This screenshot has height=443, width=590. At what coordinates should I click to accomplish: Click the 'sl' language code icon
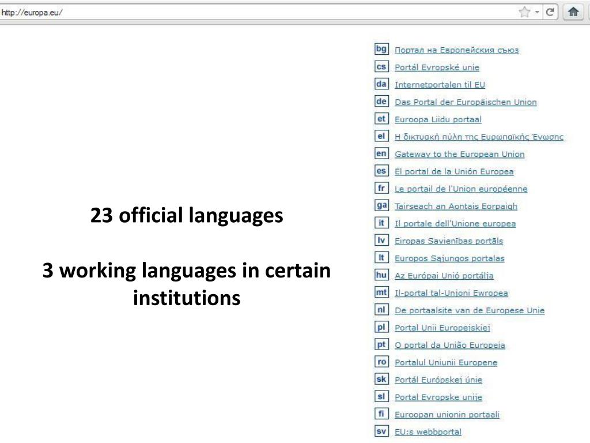coord(381,396)
